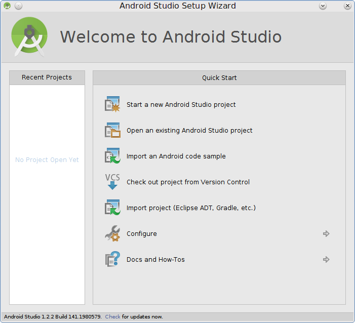Click the Quick Start header

click(219, 77)
